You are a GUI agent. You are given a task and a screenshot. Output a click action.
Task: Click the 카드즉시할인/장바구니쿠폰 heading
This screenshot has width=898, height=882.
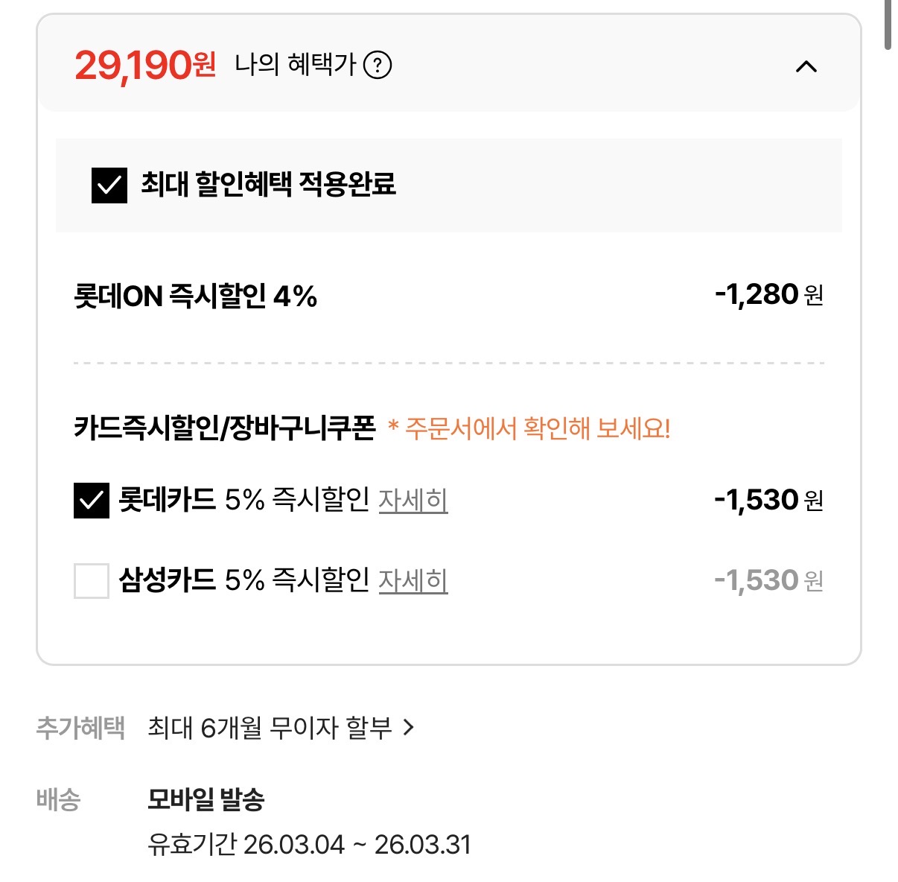point(225,428)
